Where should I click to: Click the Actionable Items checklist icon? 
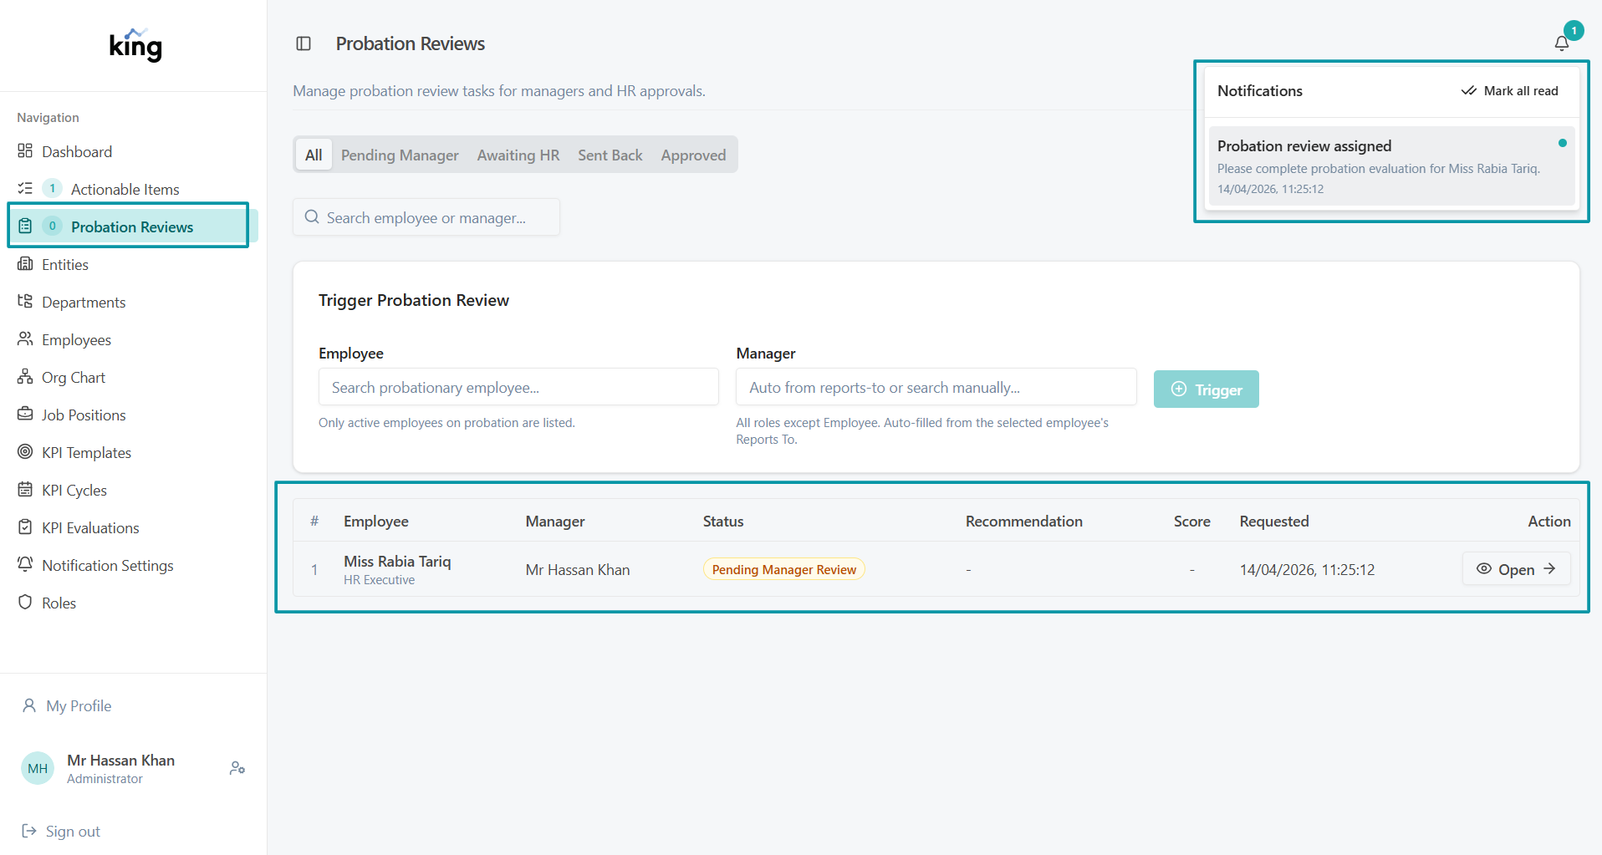25,189
